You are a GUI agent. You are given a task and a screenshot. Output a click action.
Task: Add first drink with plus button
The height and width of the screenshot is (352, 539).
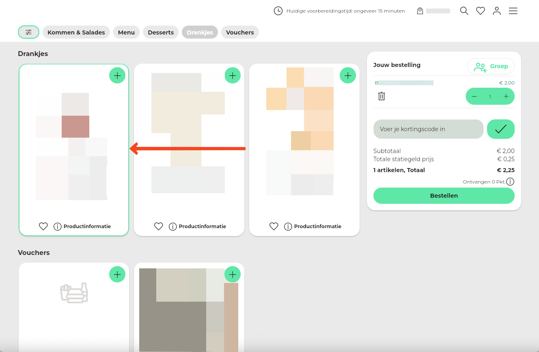click(117, 76)
